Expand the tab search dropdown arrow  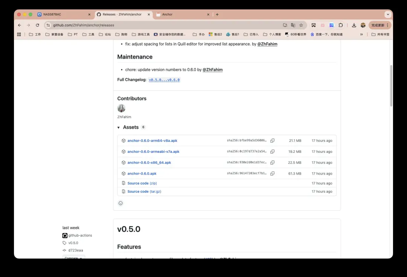pos(387,14)
